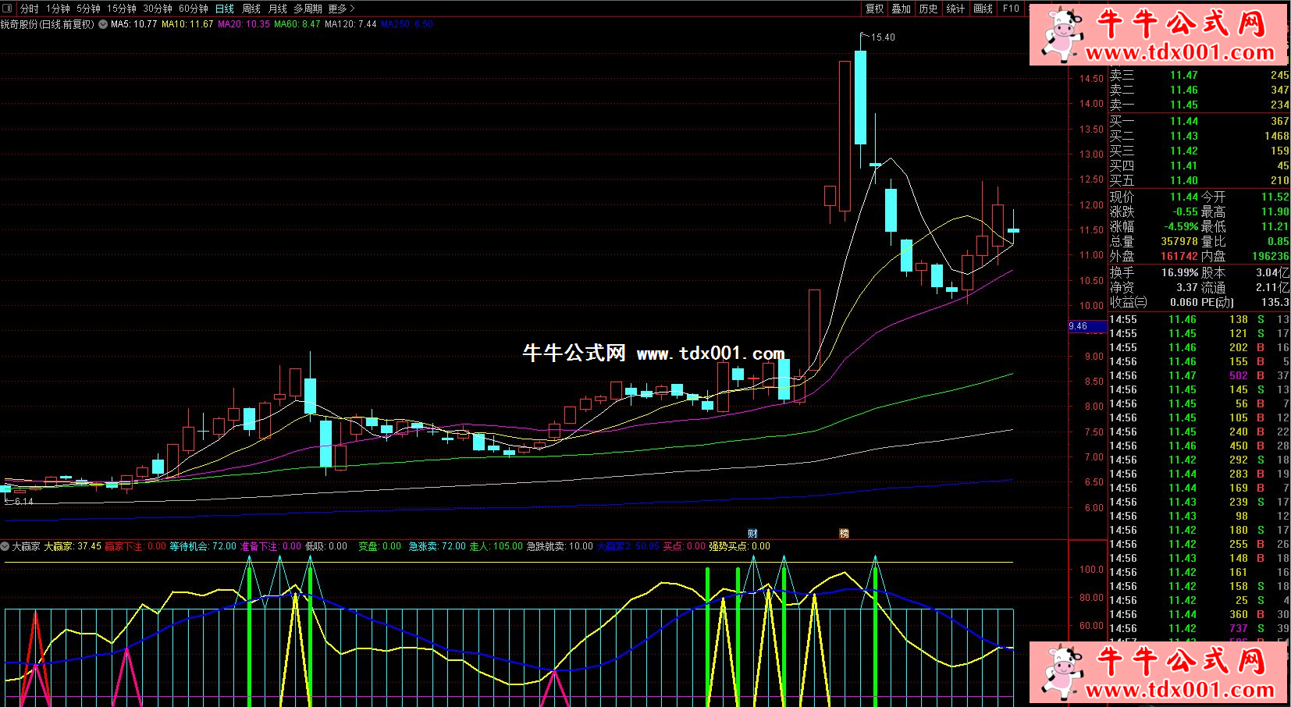Click the tick row with volume 737
Viewport: 1291px width, 707px height.
[1199, 628]
